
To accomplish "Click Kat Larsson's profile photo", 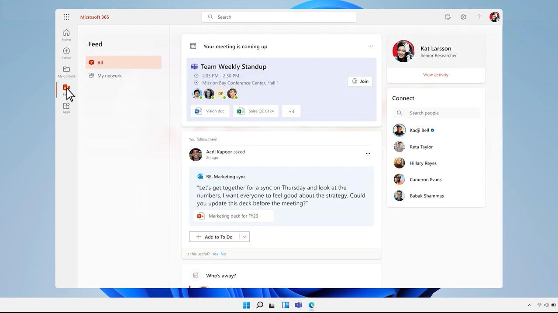I will (403, 51).
